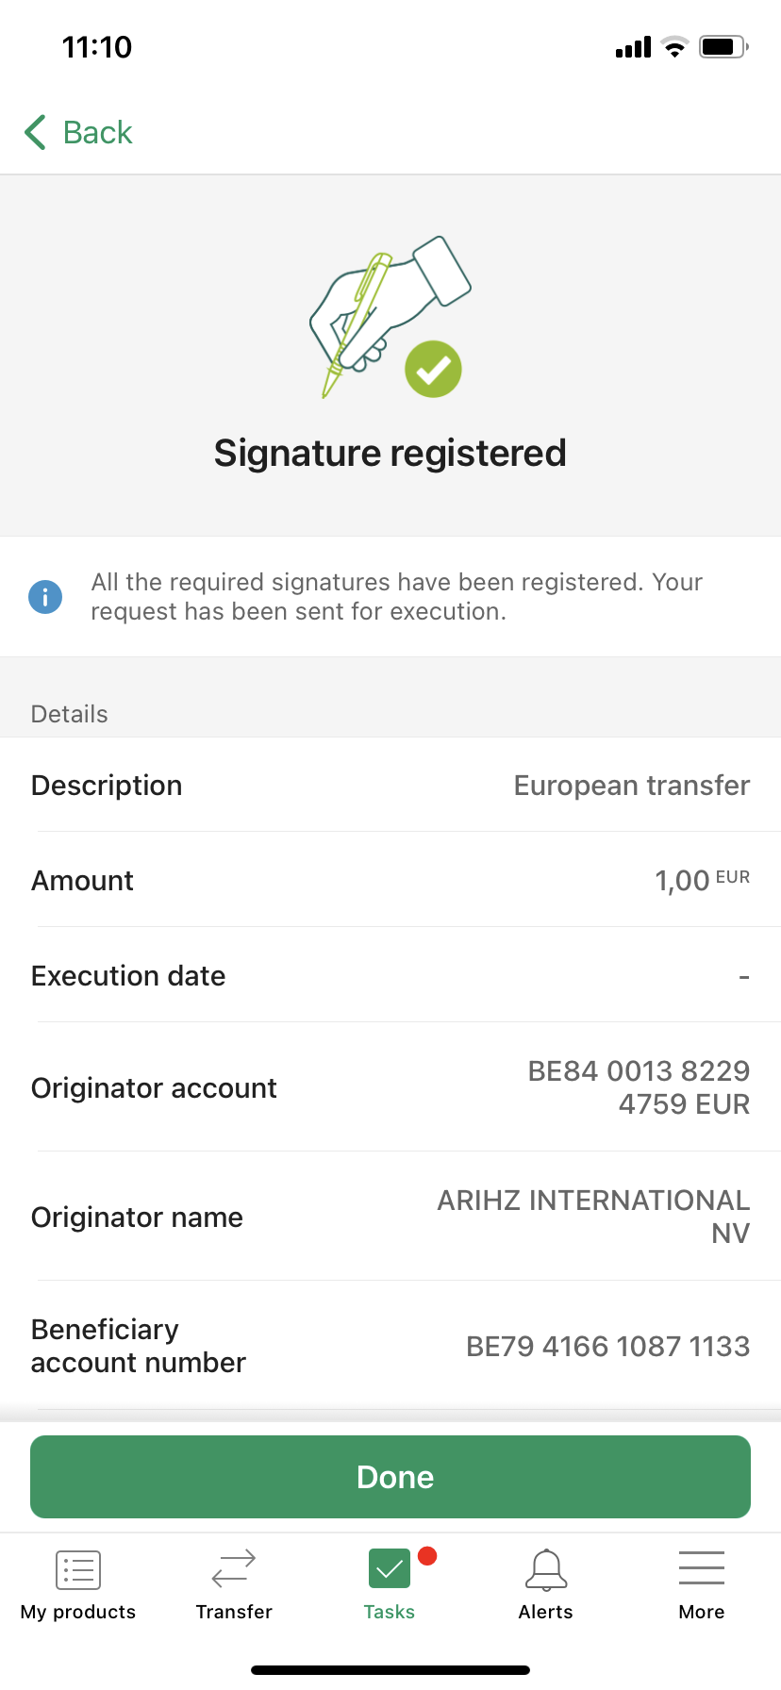Switch to the Alerts tab label
The height and width of the screenshot is (1690, 781).
(x=546, y=1612)
